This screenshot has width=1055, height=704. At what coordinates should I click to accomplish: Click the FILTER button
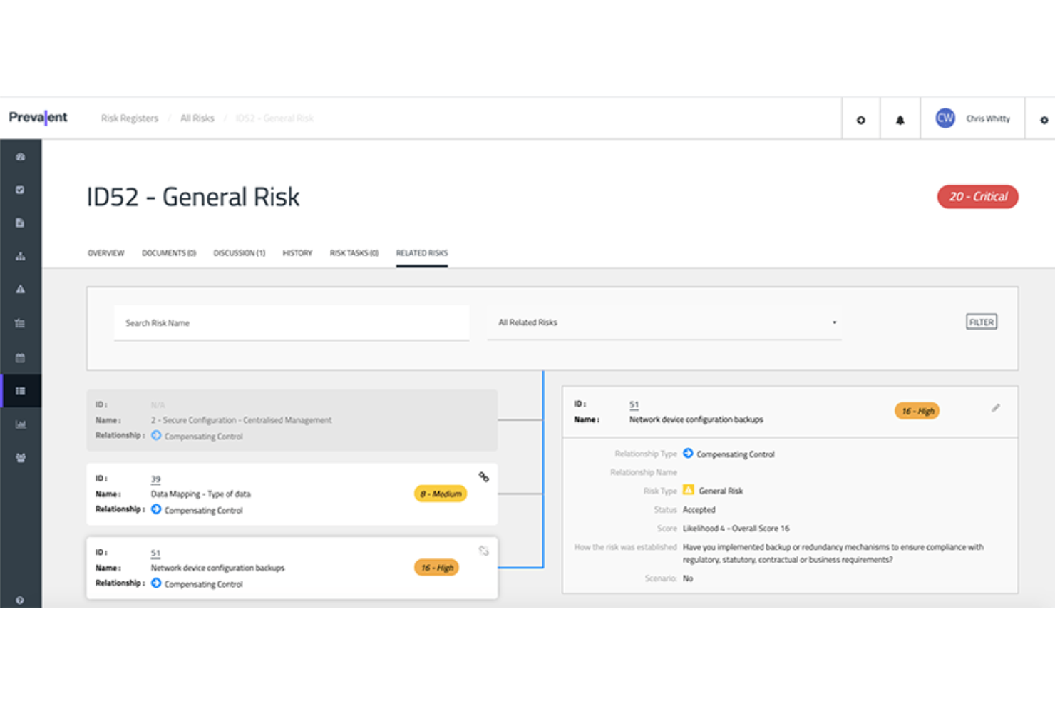tap(982, 322)
